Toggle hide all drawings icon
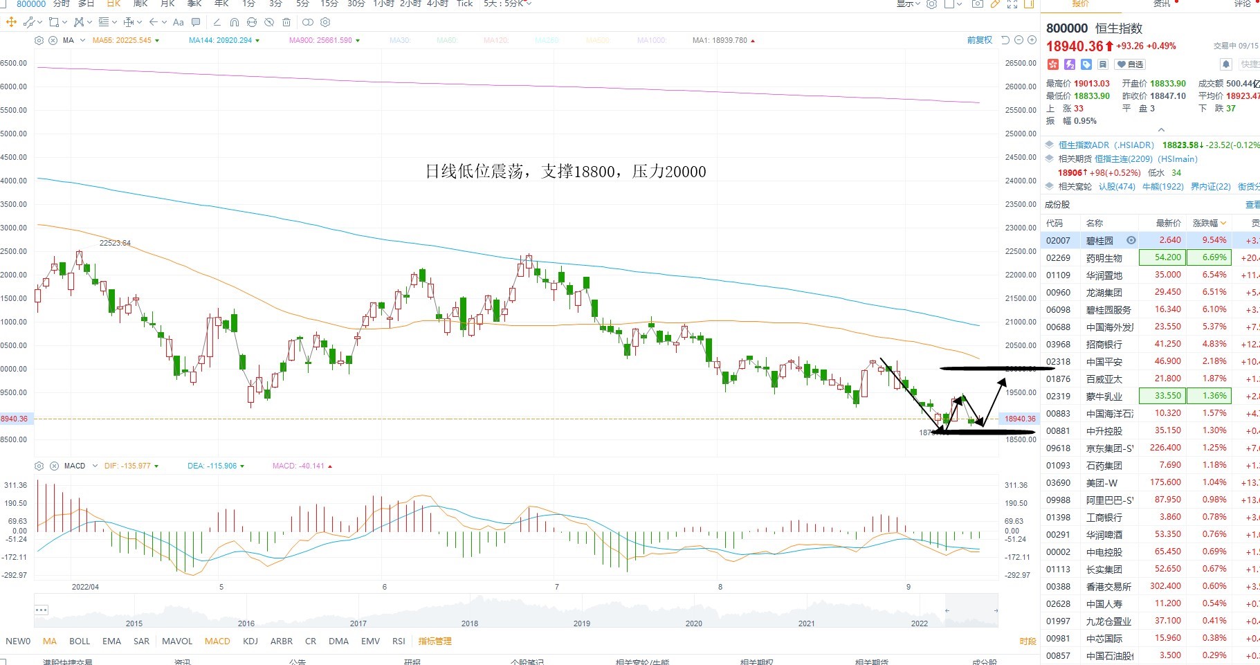Viewport: 1260px width, 665px height. click(269, 22)
